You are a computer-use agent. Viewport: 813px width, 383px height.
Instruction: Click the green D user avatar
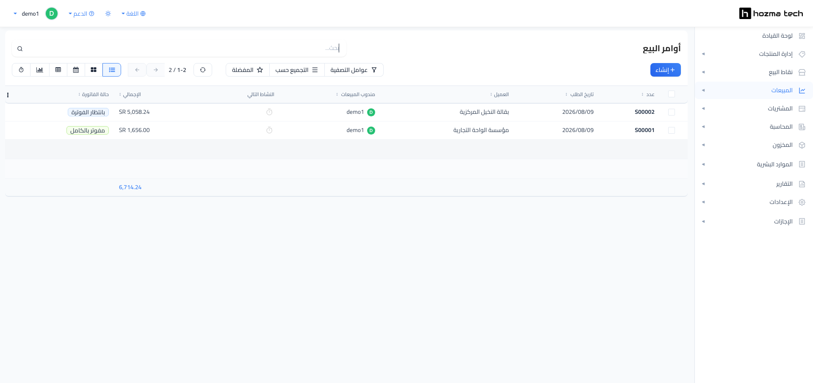52,14
